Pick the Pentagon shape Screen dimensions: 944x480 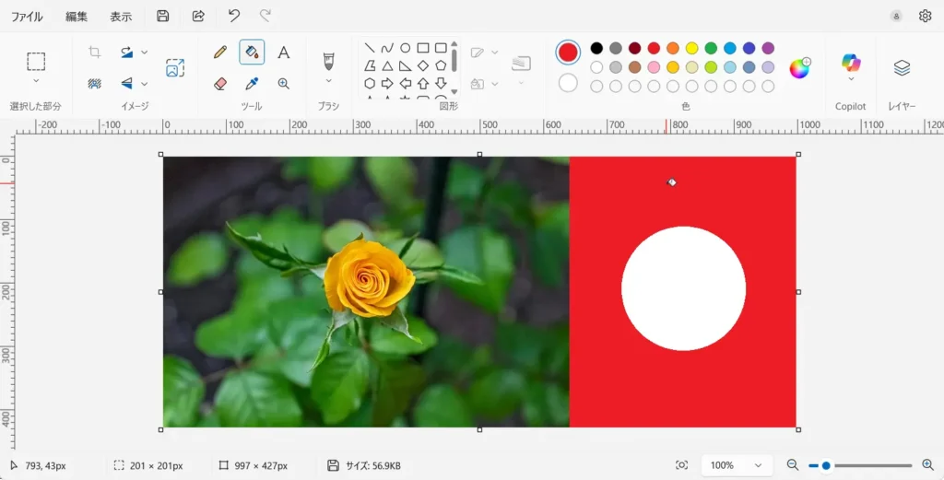441,65
